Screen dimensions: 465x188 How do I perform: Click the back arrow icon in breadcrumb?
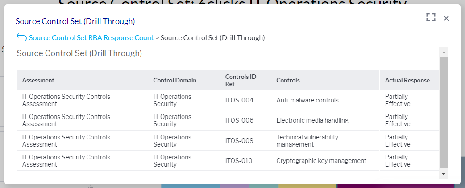[21, 37]
